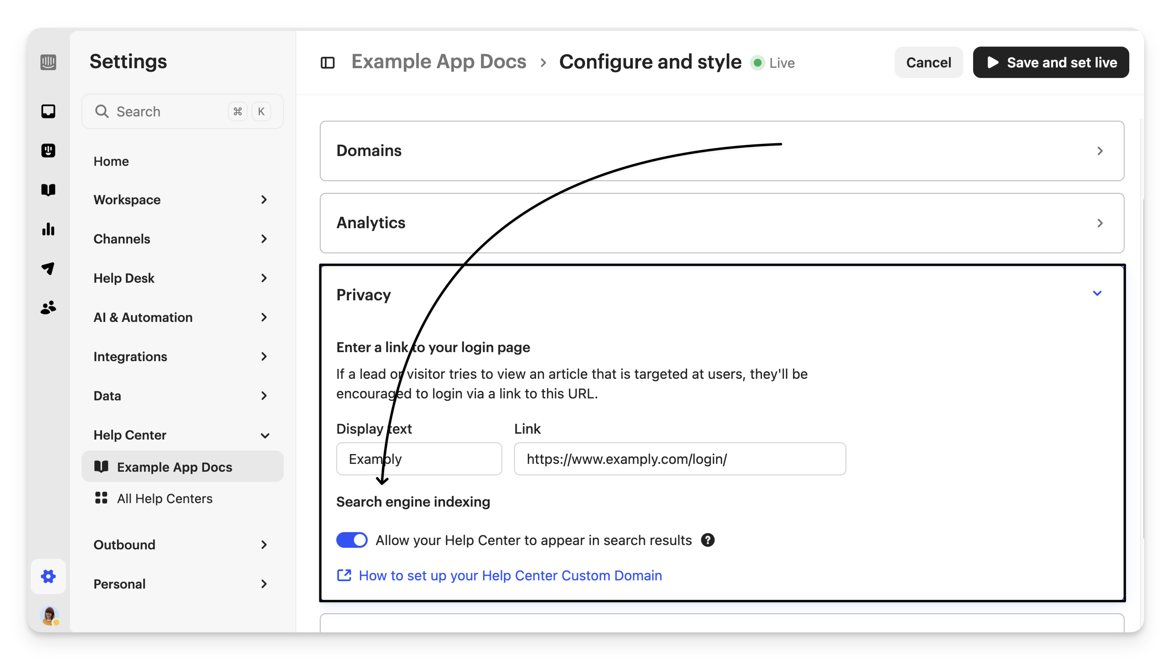Open the Home settings item
The width and height of the screenshot is (1172, 660).
(111, 161)
